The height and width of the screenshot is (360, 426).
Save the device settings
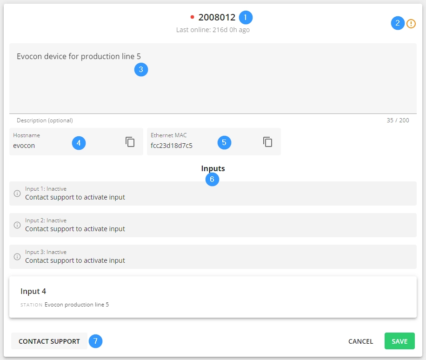(x=399, y=341)
